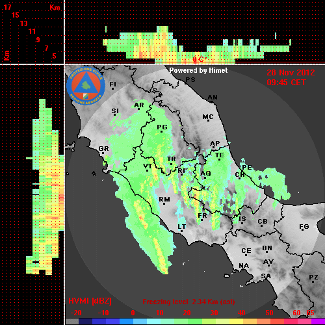Click the Protezione Civile Abruzzo logo
This screenshot has height=325, width=325.
click(86, 86)
